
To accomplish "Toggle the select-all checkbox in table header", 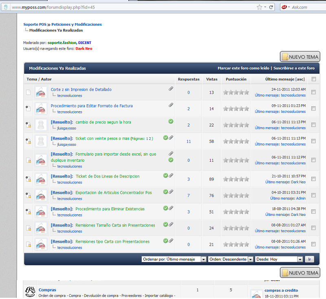I will (313, 79).
